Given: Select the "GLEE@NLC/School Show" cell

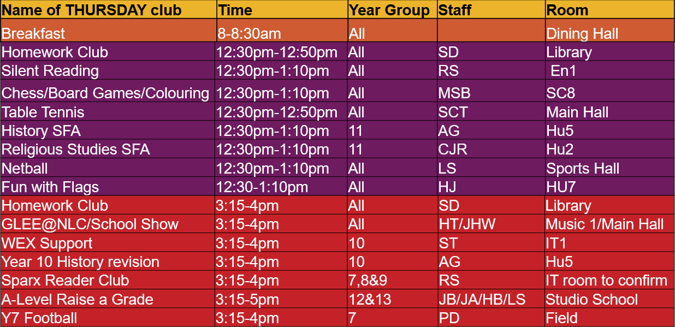Looking at the screenshot, I should tap(90, 224).
